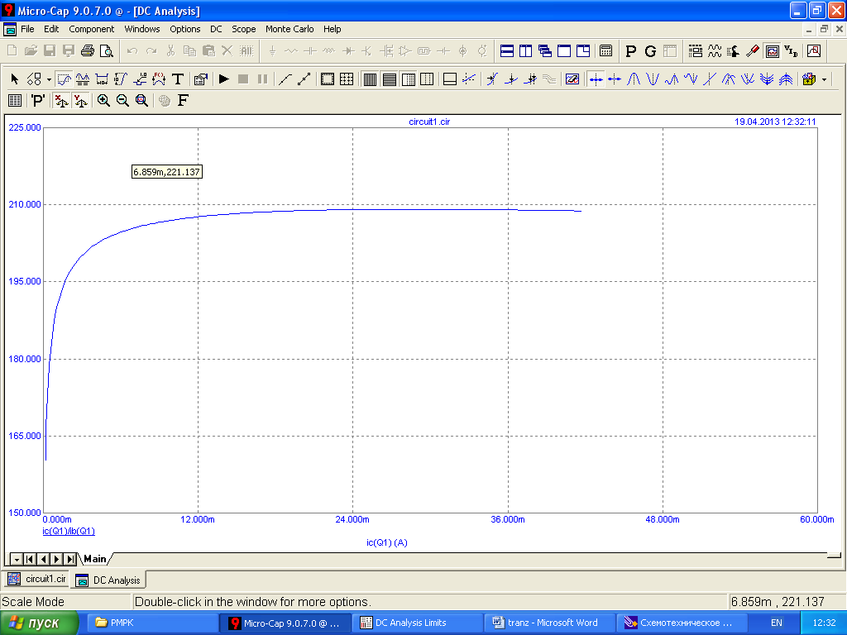
Task: Open the Options menu
Action: pos(184,29)
